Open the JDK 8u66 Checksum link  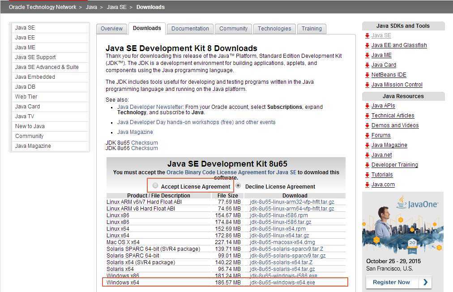pos(145,148)
